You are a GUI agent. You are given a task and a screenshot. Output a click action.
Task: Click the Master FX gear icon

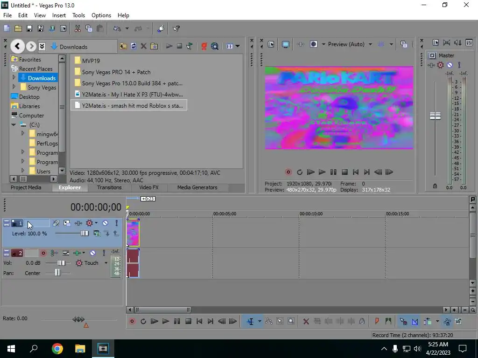point(440,65)
